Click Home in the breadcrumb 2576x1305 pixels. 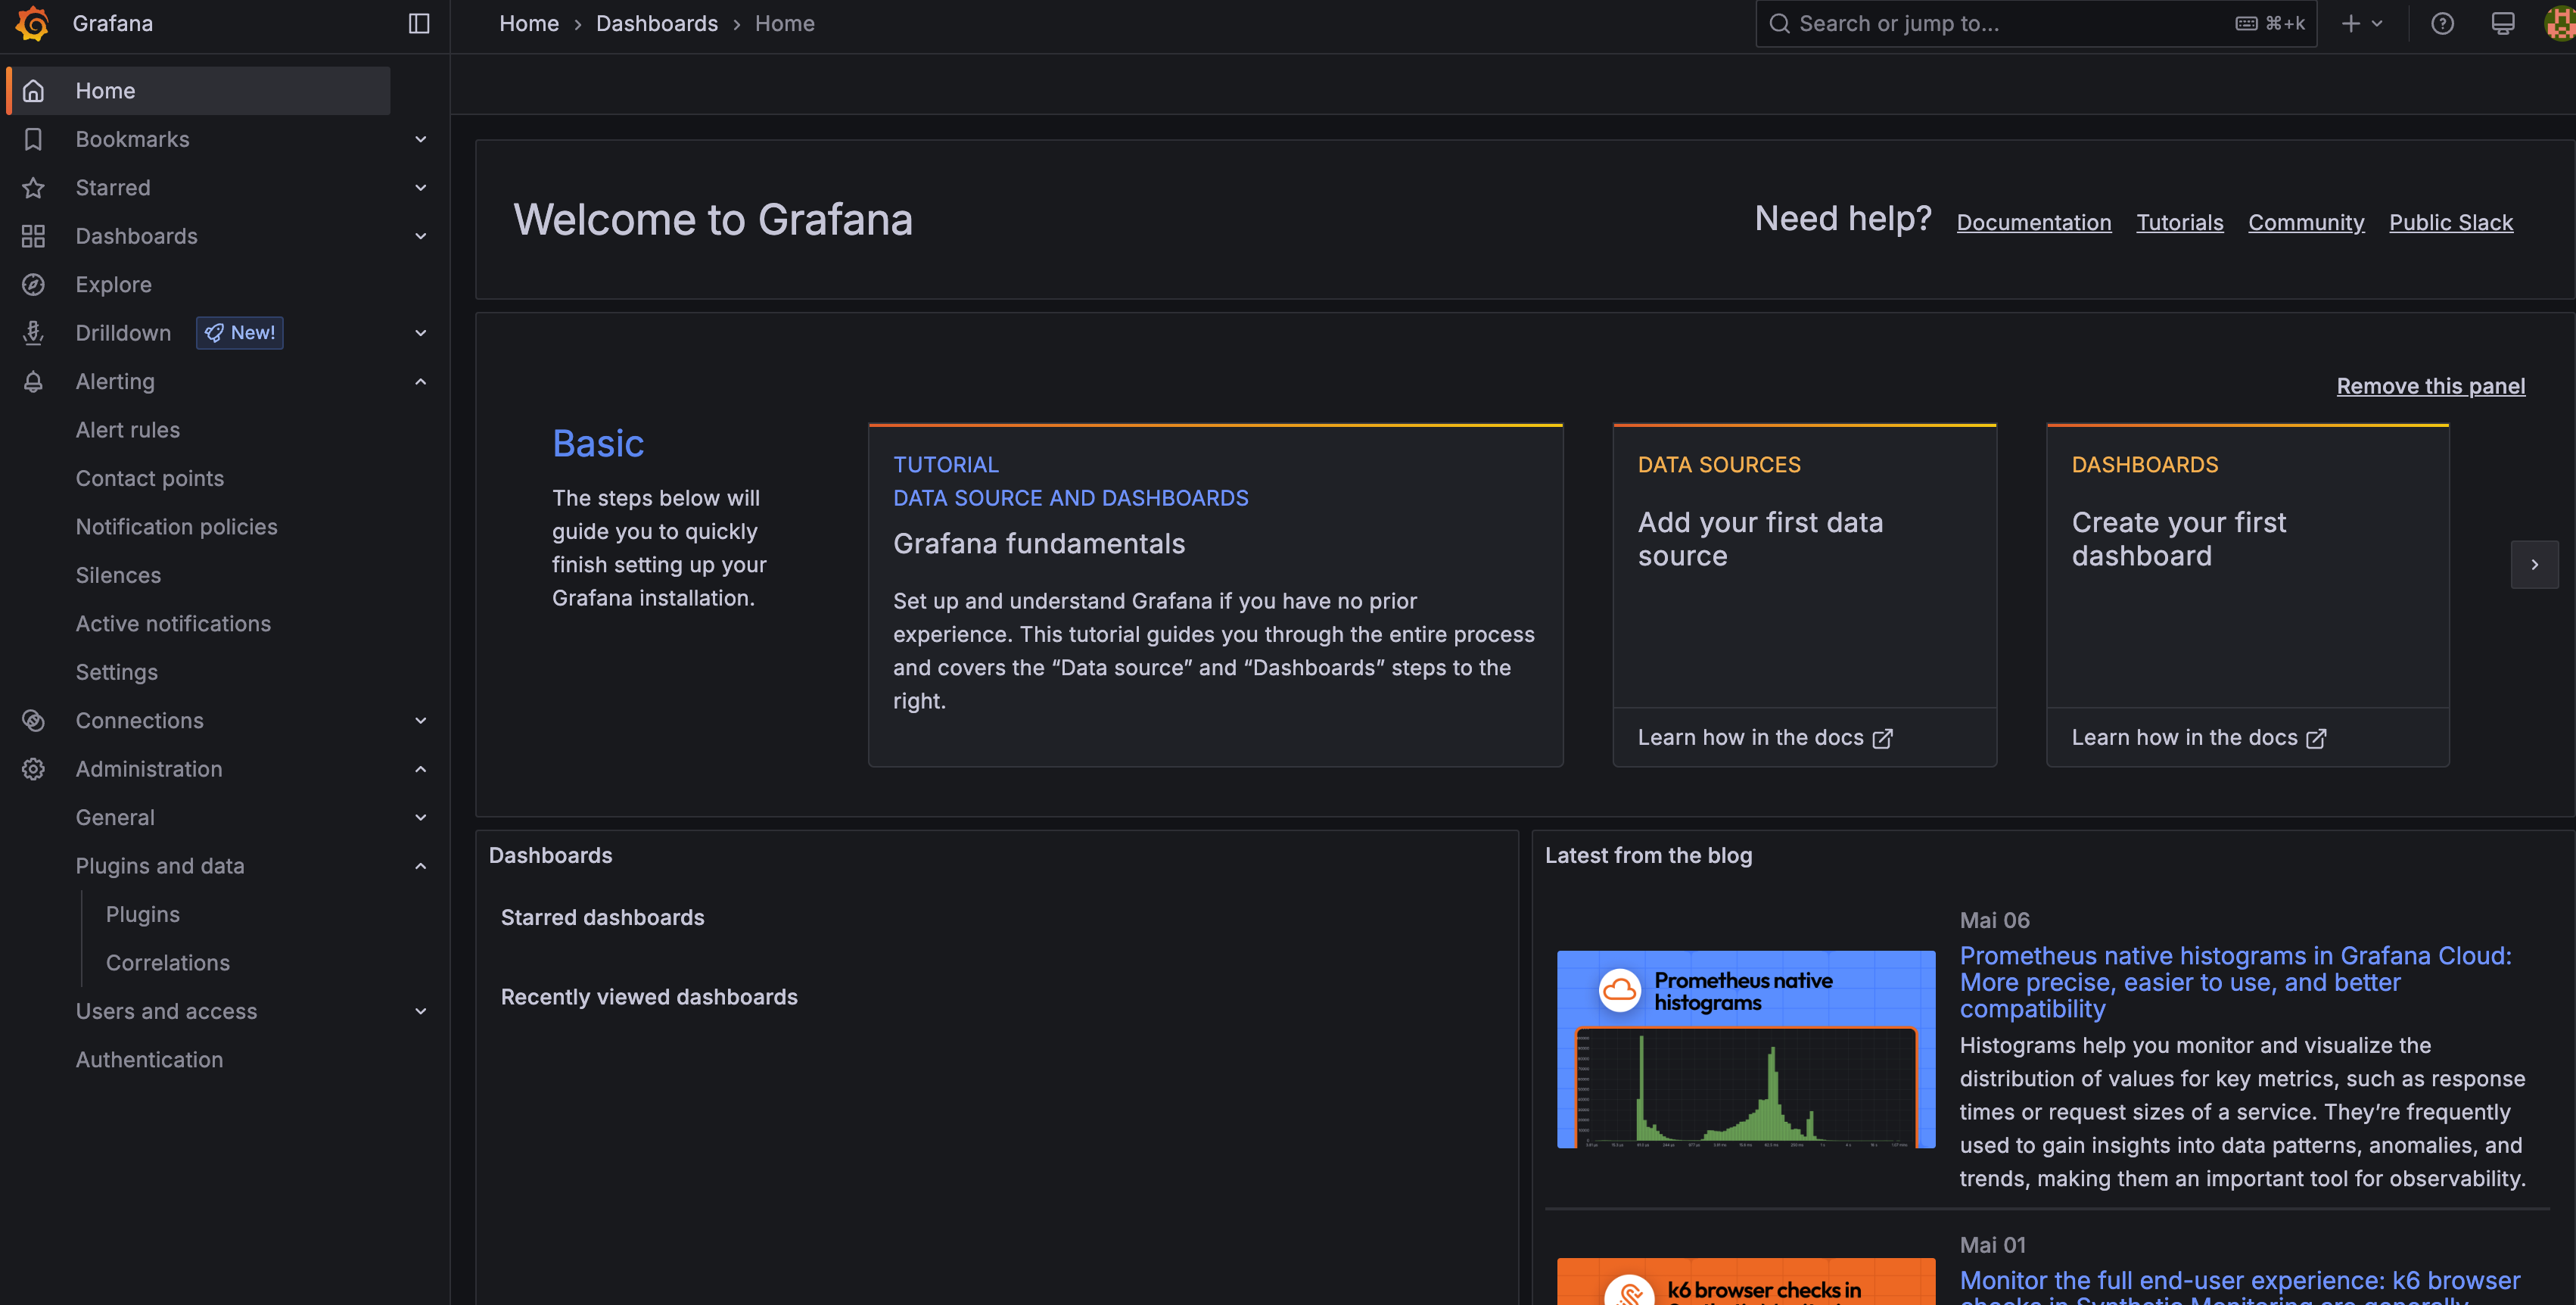[528, 23]
